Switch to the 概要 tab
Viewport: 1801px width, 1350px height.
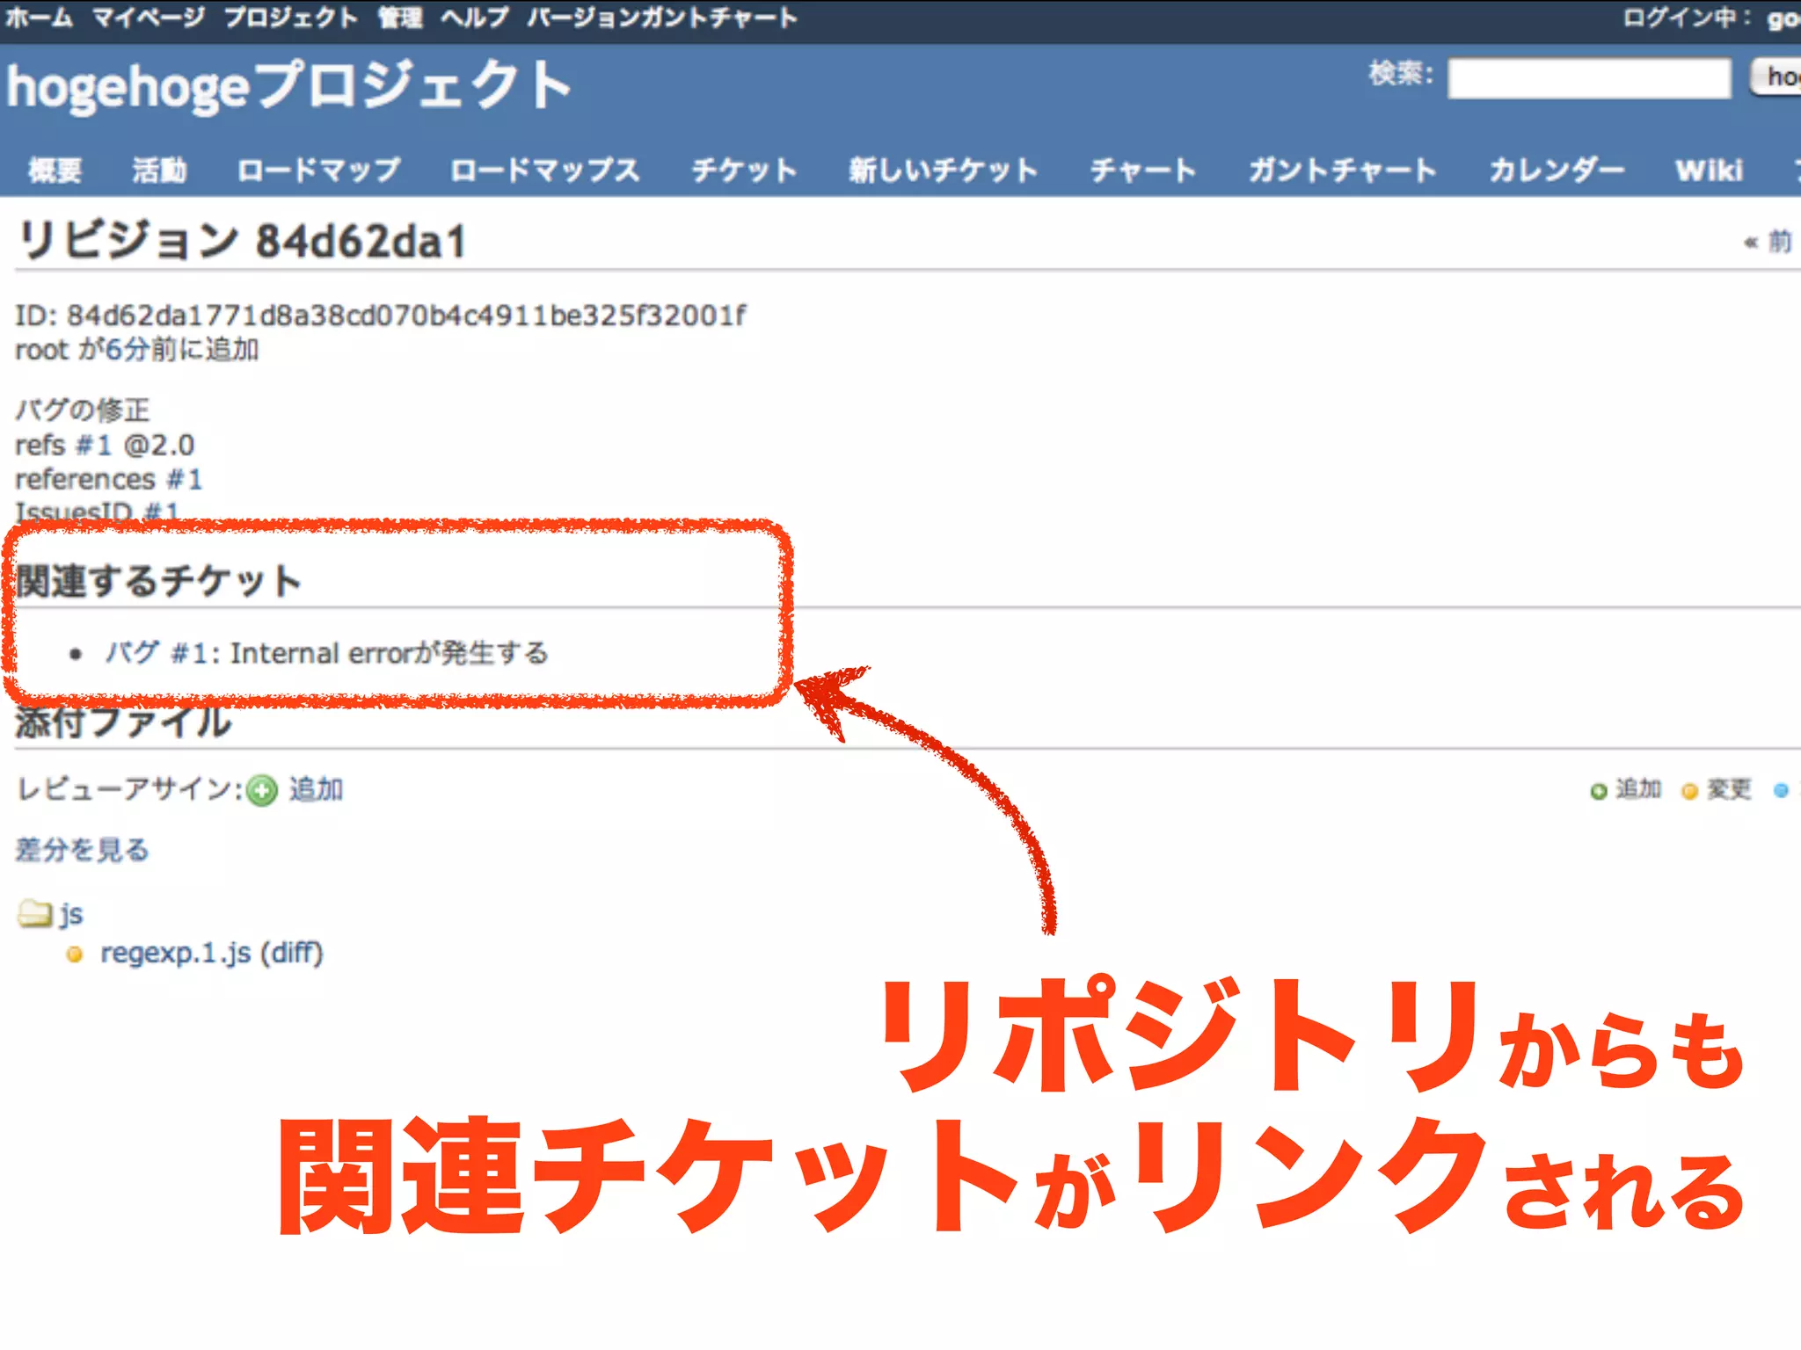pyautogui.click(x=55, y=170)
